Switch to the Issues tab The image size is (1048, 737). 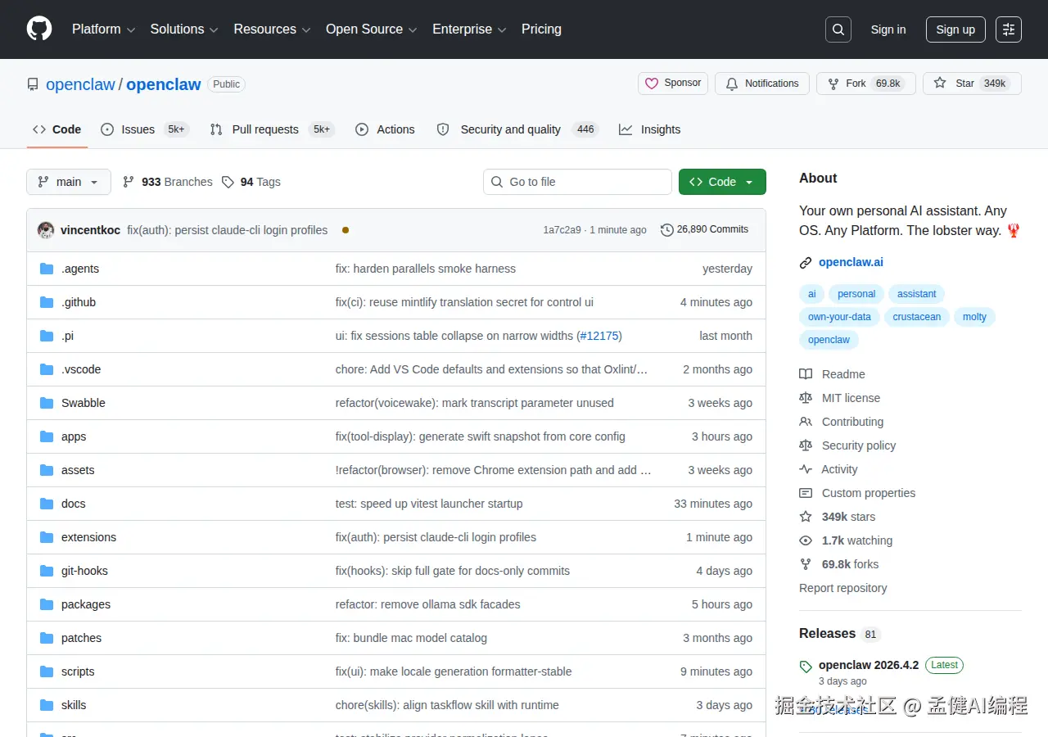[137, 129]
